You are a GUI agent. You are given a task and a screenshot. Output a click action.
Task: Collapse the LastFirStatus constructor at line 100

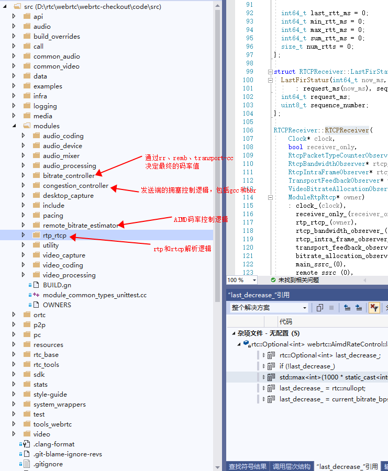(270, 80)
